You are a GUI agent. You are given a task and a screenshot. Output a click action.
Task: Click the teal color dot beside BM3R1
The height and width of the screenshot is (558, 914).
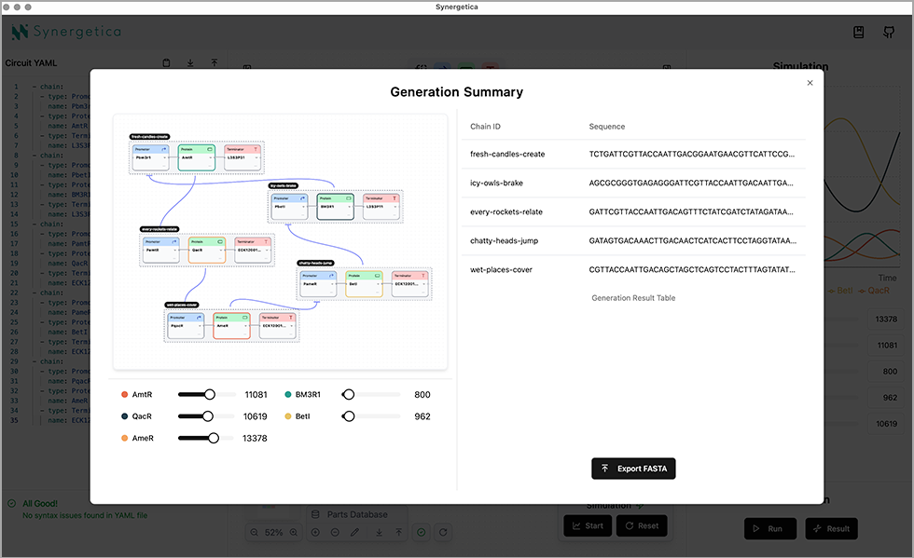287,395
